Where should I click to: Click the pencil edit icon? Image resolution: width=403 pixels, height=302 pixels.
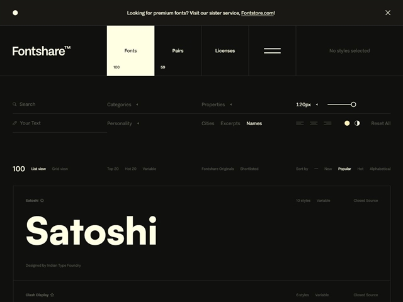[14, 123]
